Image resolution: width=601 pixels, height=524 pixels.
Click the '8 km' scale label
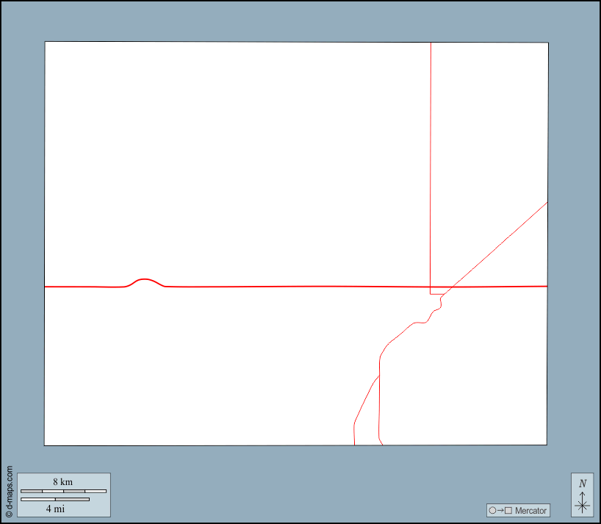click(x=62, y=482)
